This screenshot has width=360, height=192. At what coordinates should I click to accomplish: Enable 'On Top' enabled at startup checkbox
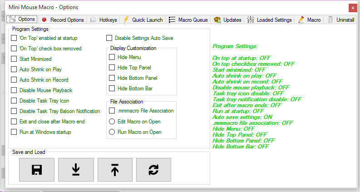(14, 38)
